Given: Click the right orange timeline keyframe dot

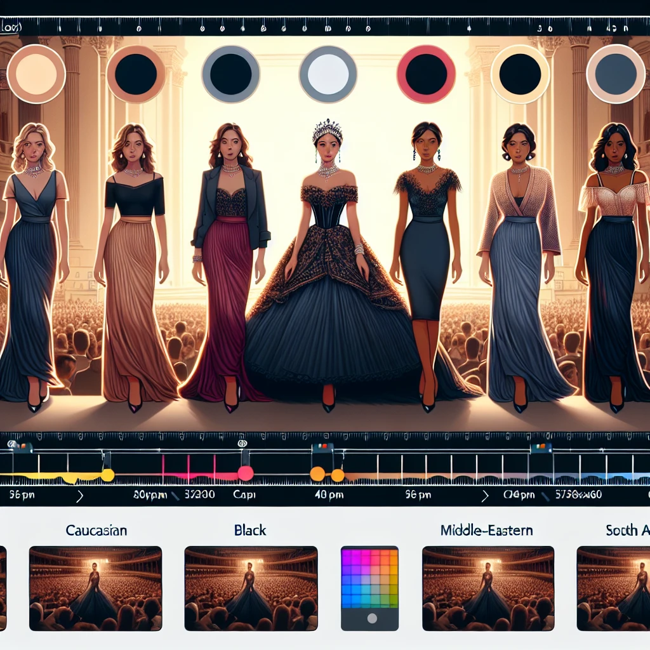Looking at the screenshot, I should coord(338,475).
